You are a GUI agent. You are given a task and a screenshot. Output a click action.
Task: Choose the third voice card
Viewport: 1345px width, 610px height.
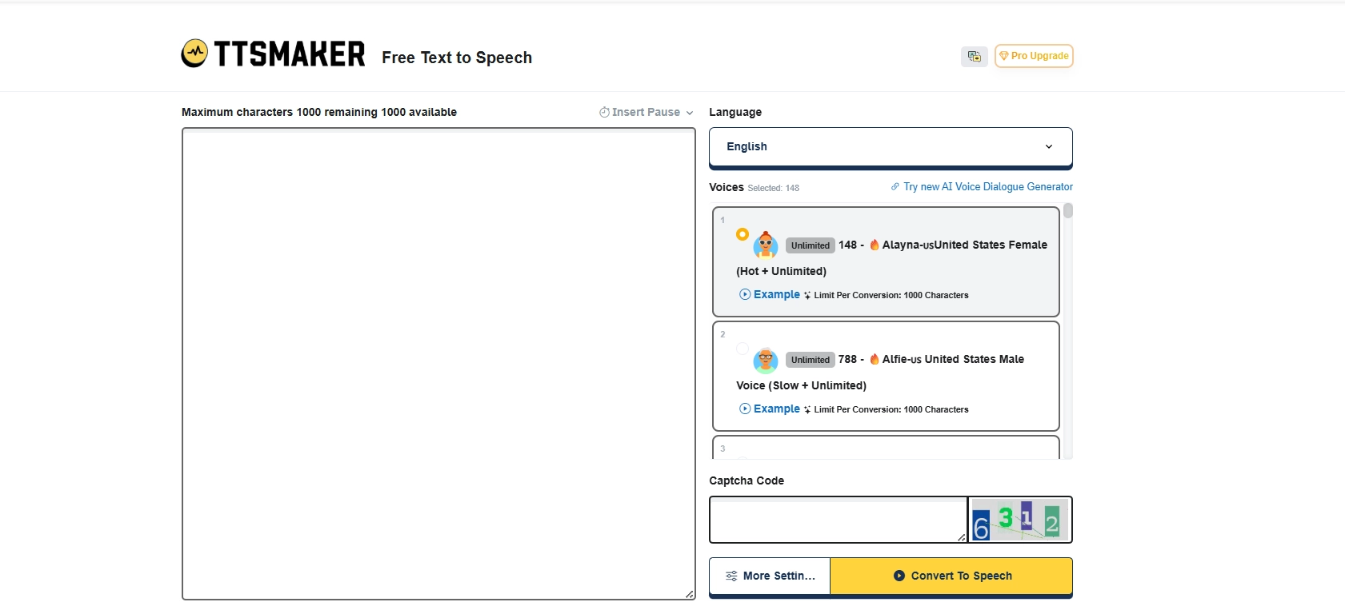pos(886,448)
